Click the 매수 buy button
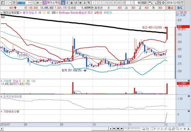The width and height of the screenshot is (191, 132). pos(170,8)
